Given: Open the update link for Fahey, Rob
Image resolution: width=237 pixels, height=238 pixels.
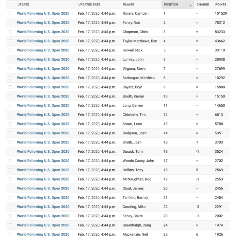Looking at the screenshot, I should click(43, 23).
